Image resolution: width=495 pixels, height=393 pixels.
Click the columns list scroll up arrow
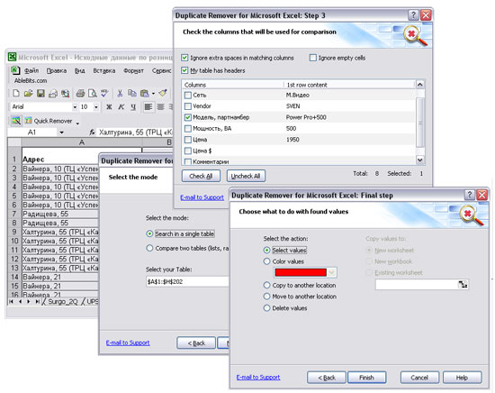pyautogui.click(x=420, y=85)
